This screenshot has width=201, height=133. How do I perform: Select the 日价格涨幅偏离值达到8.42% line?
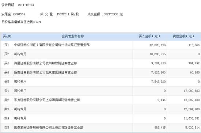click(x=21, y=22)
